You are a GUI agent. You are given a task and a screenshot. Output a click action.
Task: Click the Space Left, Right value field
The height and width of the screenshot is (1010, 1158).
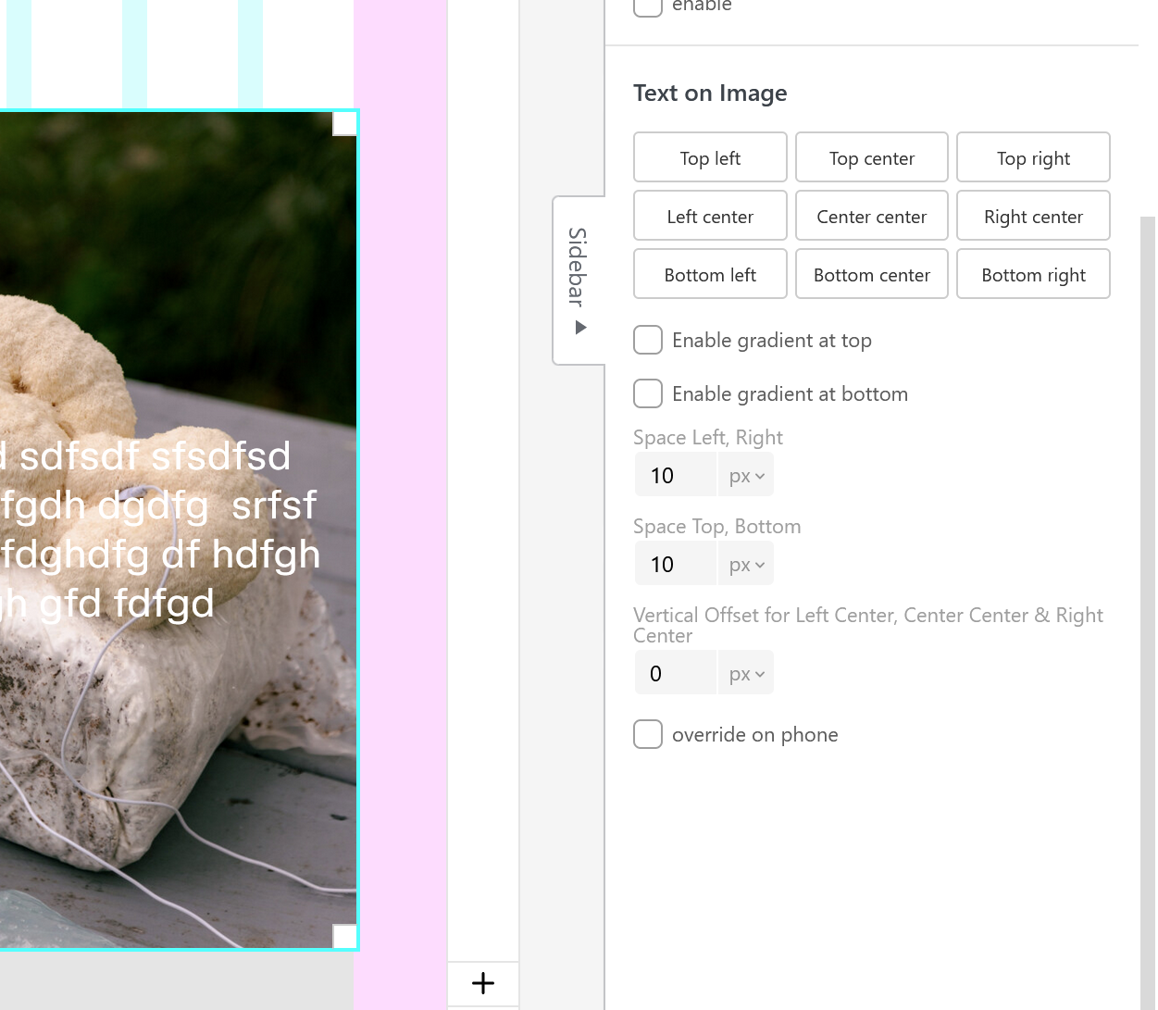(676, 476)
